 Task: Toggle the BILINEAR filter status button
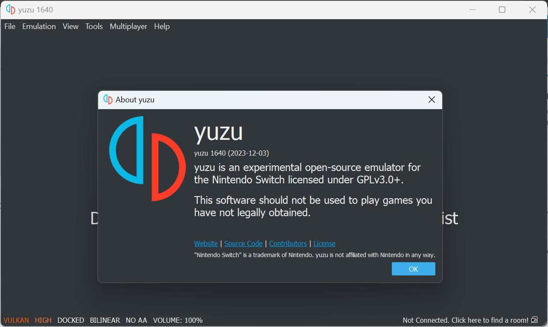pyautogui.click(x=105, y=320)
